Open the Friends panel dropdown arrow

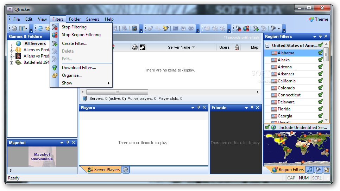pos(246,108)
